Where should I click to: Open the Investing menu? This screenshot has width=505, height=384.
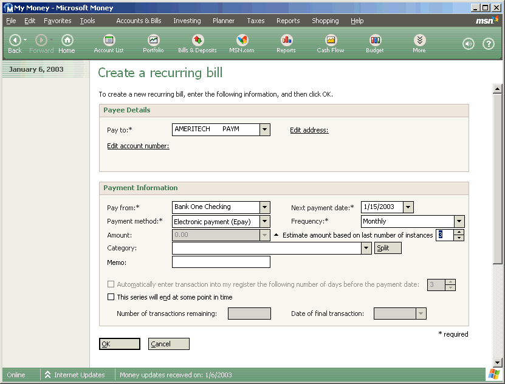(x=187, y=21)
